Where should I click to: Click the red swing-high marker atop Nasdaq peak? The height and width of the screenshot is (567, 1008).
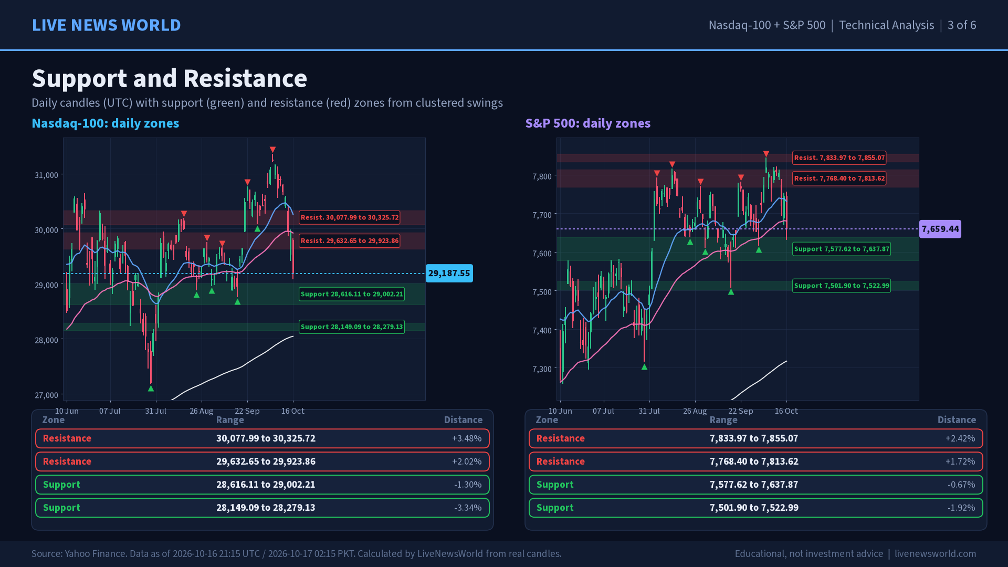pyautogui.click(x=272, y=150)
